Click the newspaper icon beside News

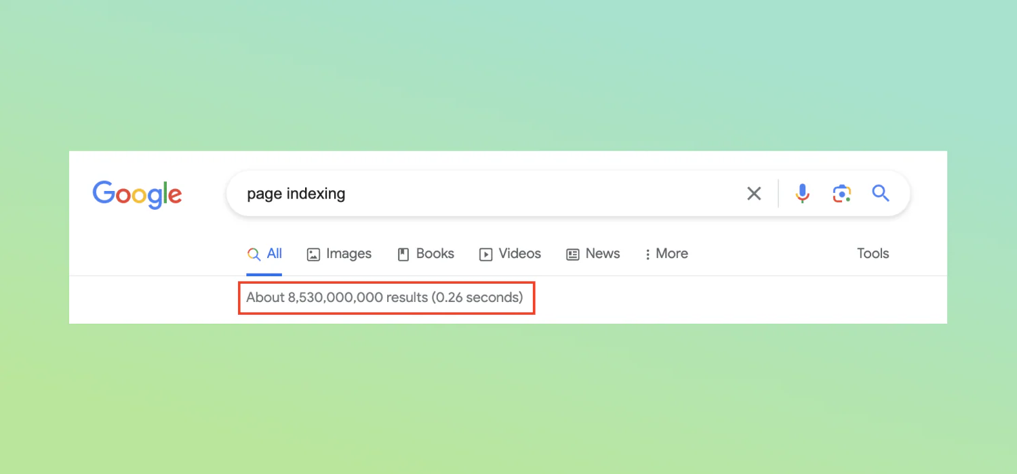coord(572,254)
